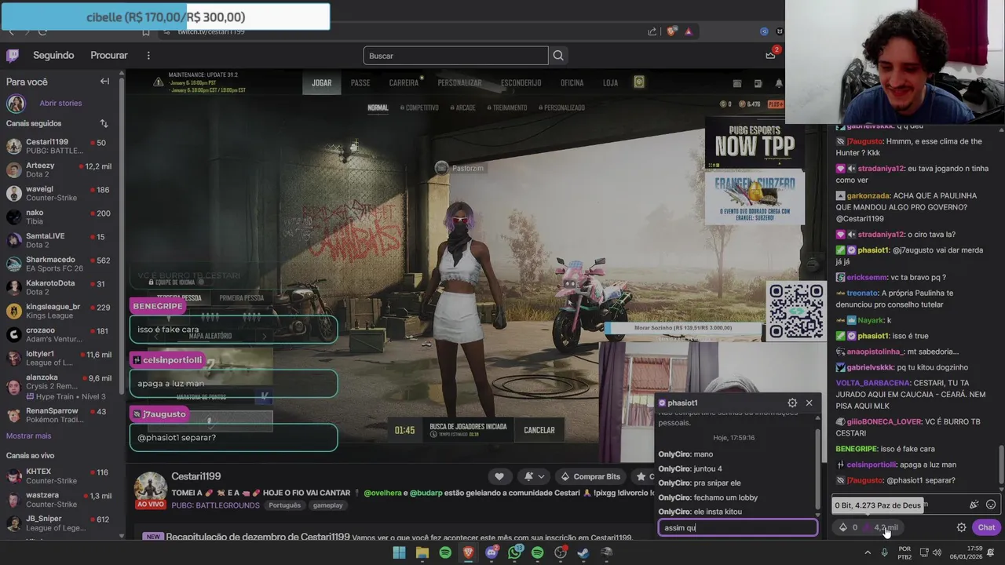
Task: Open Arteezy channel in sidebar
Action: tap(60, 169)
